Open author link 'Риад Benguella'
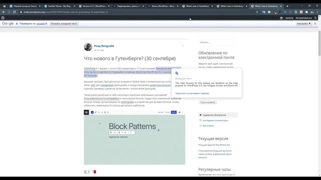The height and width of the screenshot is (180, 321). coord(104,46)
